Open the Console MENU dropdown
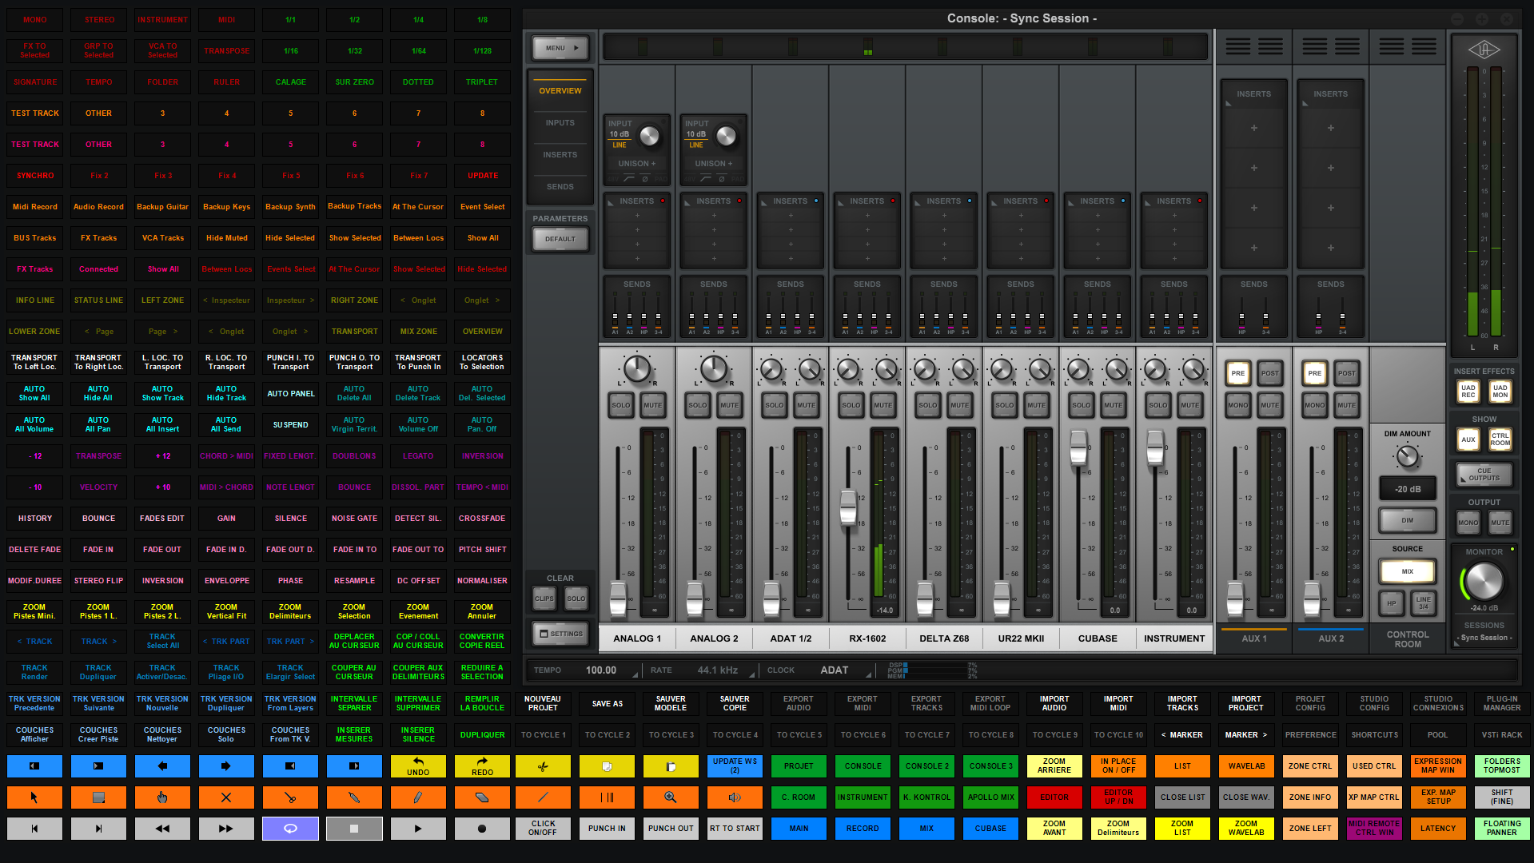Viewport: 1534px width, 863px height. tap(560, 48)
